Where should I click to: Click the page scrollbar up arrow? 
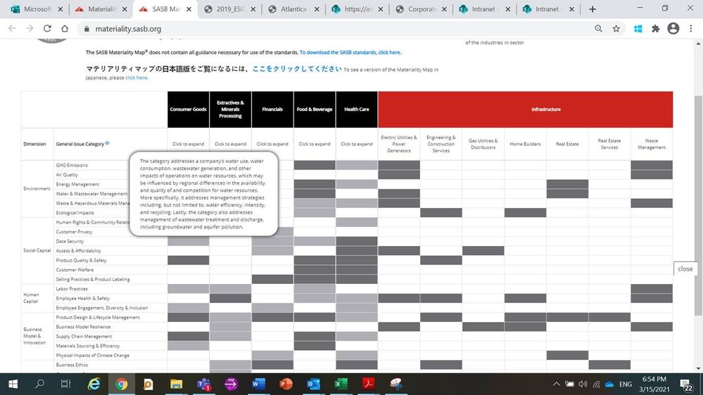[699, 44]
